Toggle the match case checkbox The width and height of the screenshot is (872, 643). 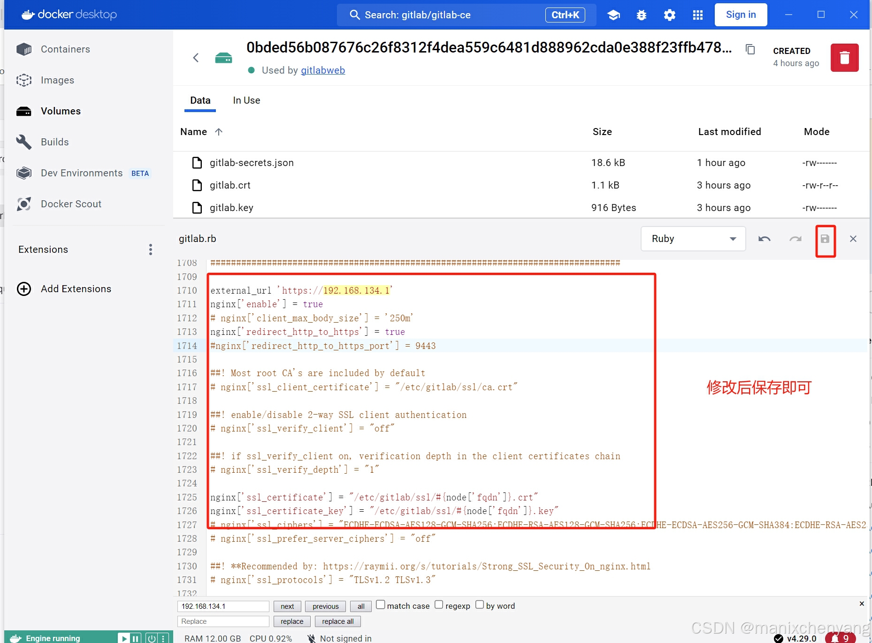point(381,605)
